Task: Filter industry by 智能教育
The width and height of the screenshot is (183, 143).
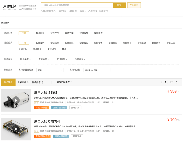Action: (x=127, y=43)
